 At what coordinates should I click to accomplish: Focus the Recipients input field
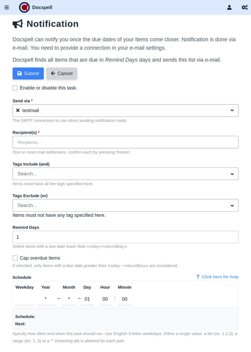click(125, 142)
